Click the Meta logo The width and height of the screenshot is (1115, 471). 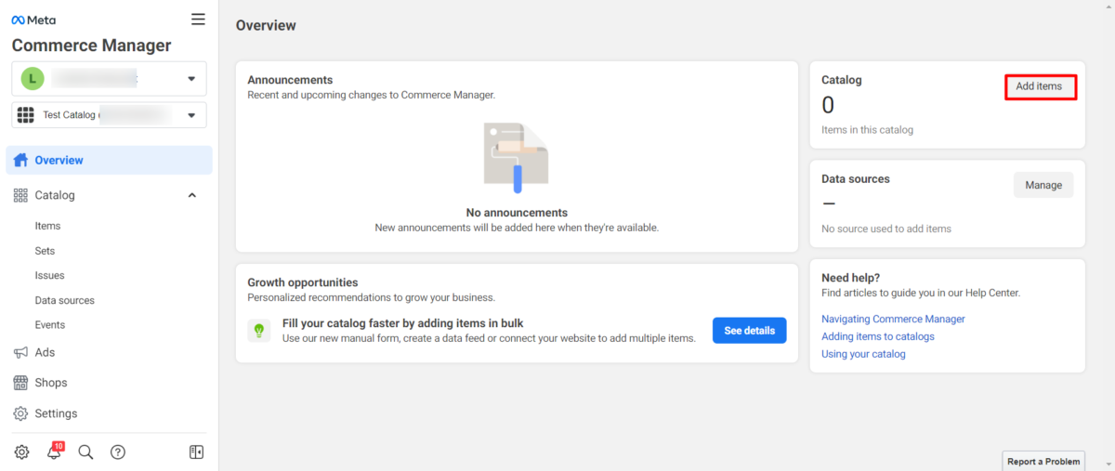(x=33, y=20)
